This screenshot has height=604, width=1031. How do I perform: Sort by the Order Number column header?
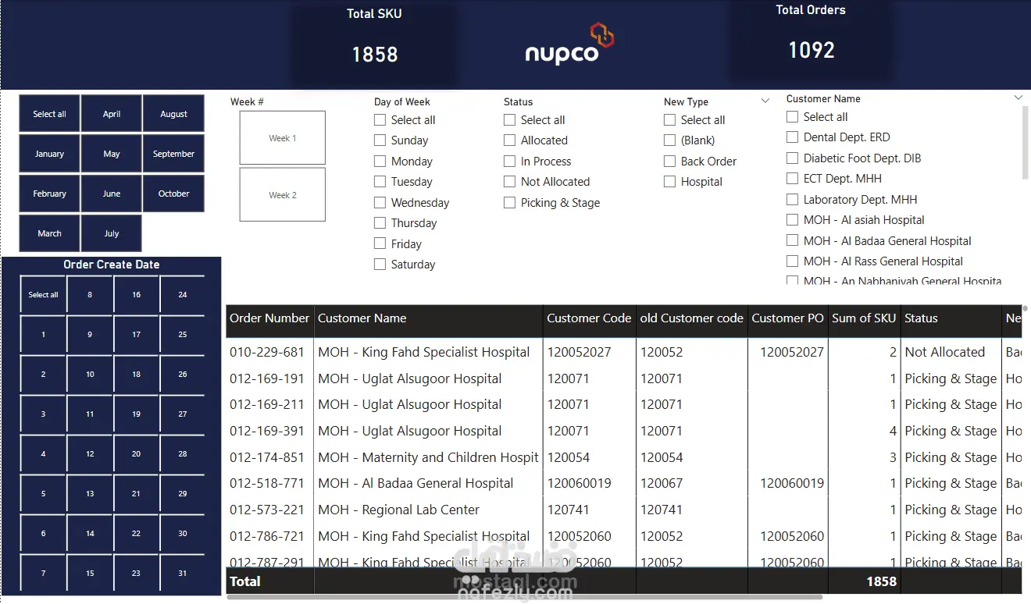click(x=269, y=318)
